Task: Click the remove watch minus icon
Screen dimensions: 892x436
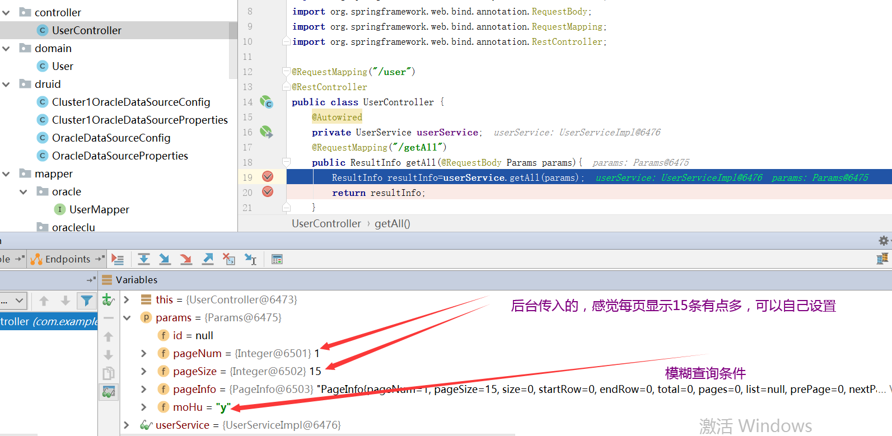Action: coord(109,318)
